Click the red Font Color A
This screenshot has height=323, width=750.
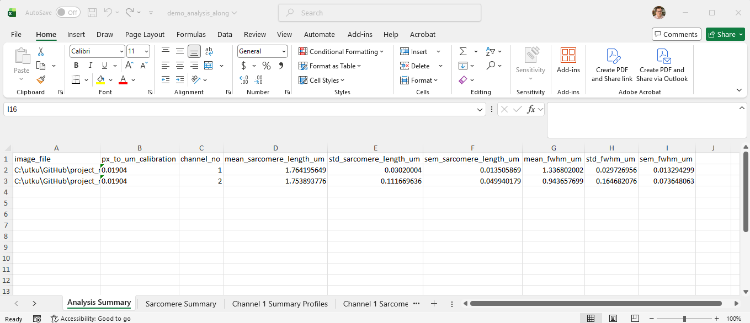(x=123, y=80)
